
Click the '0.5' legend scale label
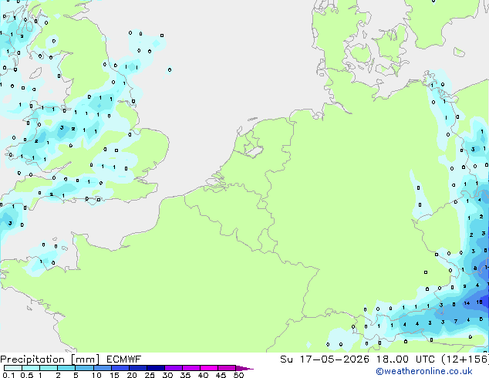point(27,375)
